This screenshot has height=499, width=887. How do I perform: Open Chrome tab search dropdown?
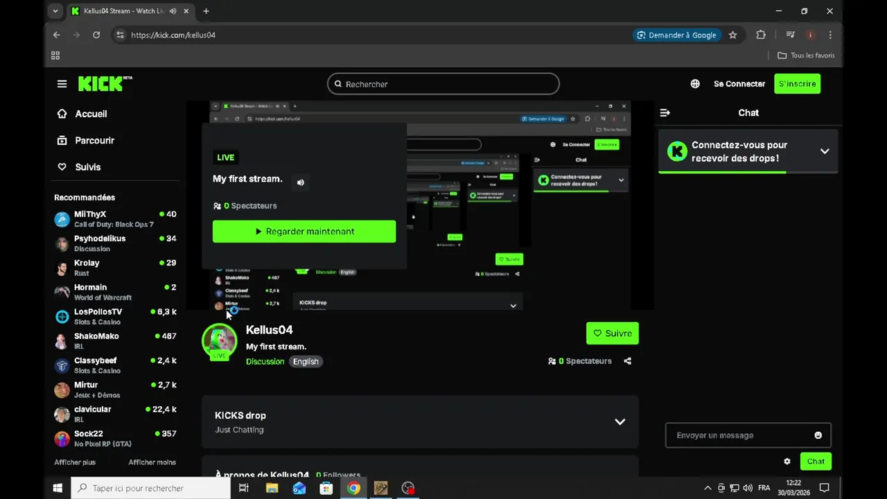click(55, 11)
